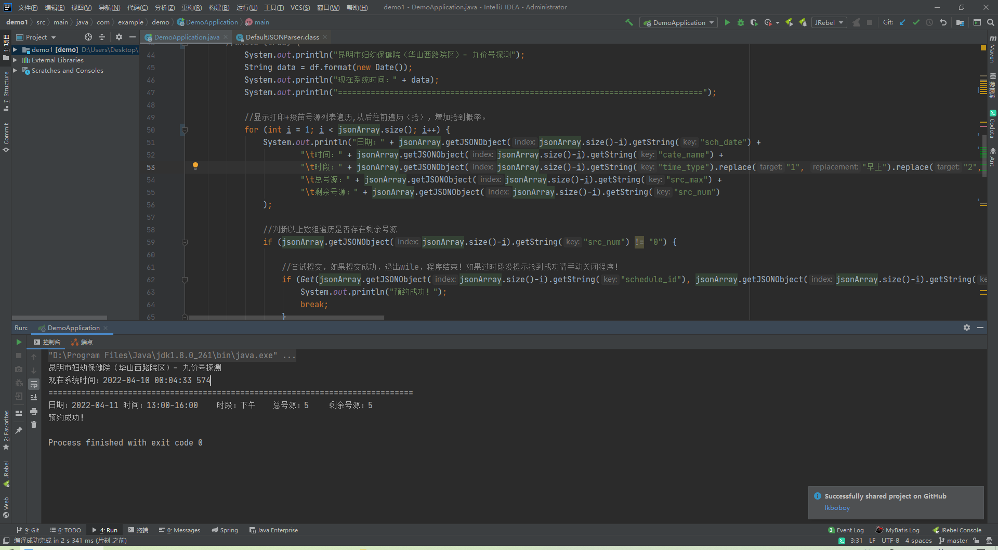
Task: Open the Event Log tool window
Action: (846, 530)
